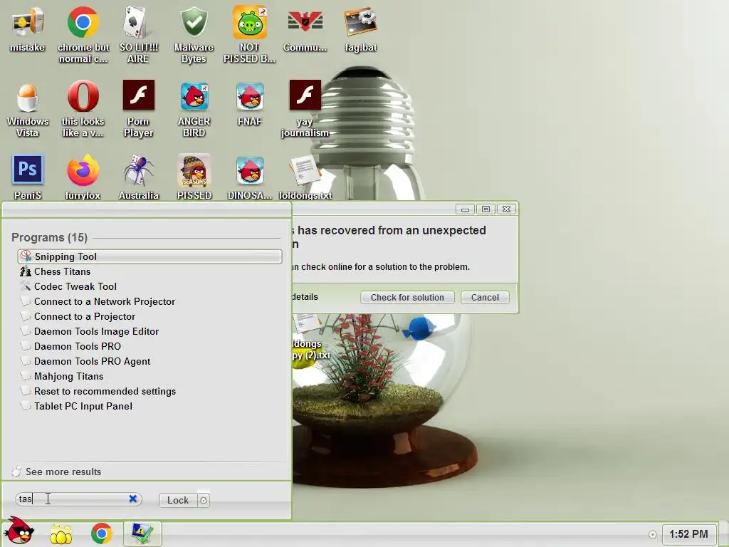Open the Windows Vista egg icon
The width and height of the screenshot is (729, 547).
coord(28,110)
